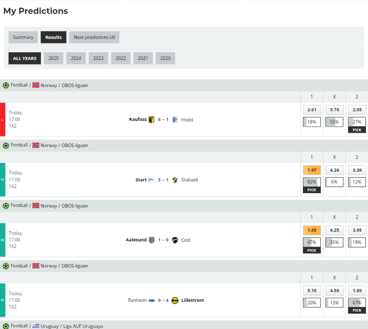Filter results by year 2020
This screenshot has height=329, width=368.
(165, 58)
